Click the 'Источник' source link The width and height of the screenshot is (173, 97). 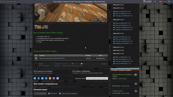(x=104, y=64)
